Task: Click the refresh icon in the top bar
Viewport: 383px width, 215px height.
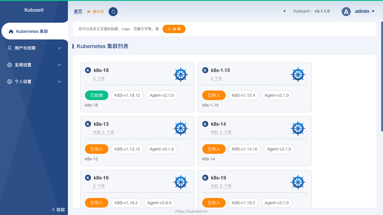Action: [113, 12]
